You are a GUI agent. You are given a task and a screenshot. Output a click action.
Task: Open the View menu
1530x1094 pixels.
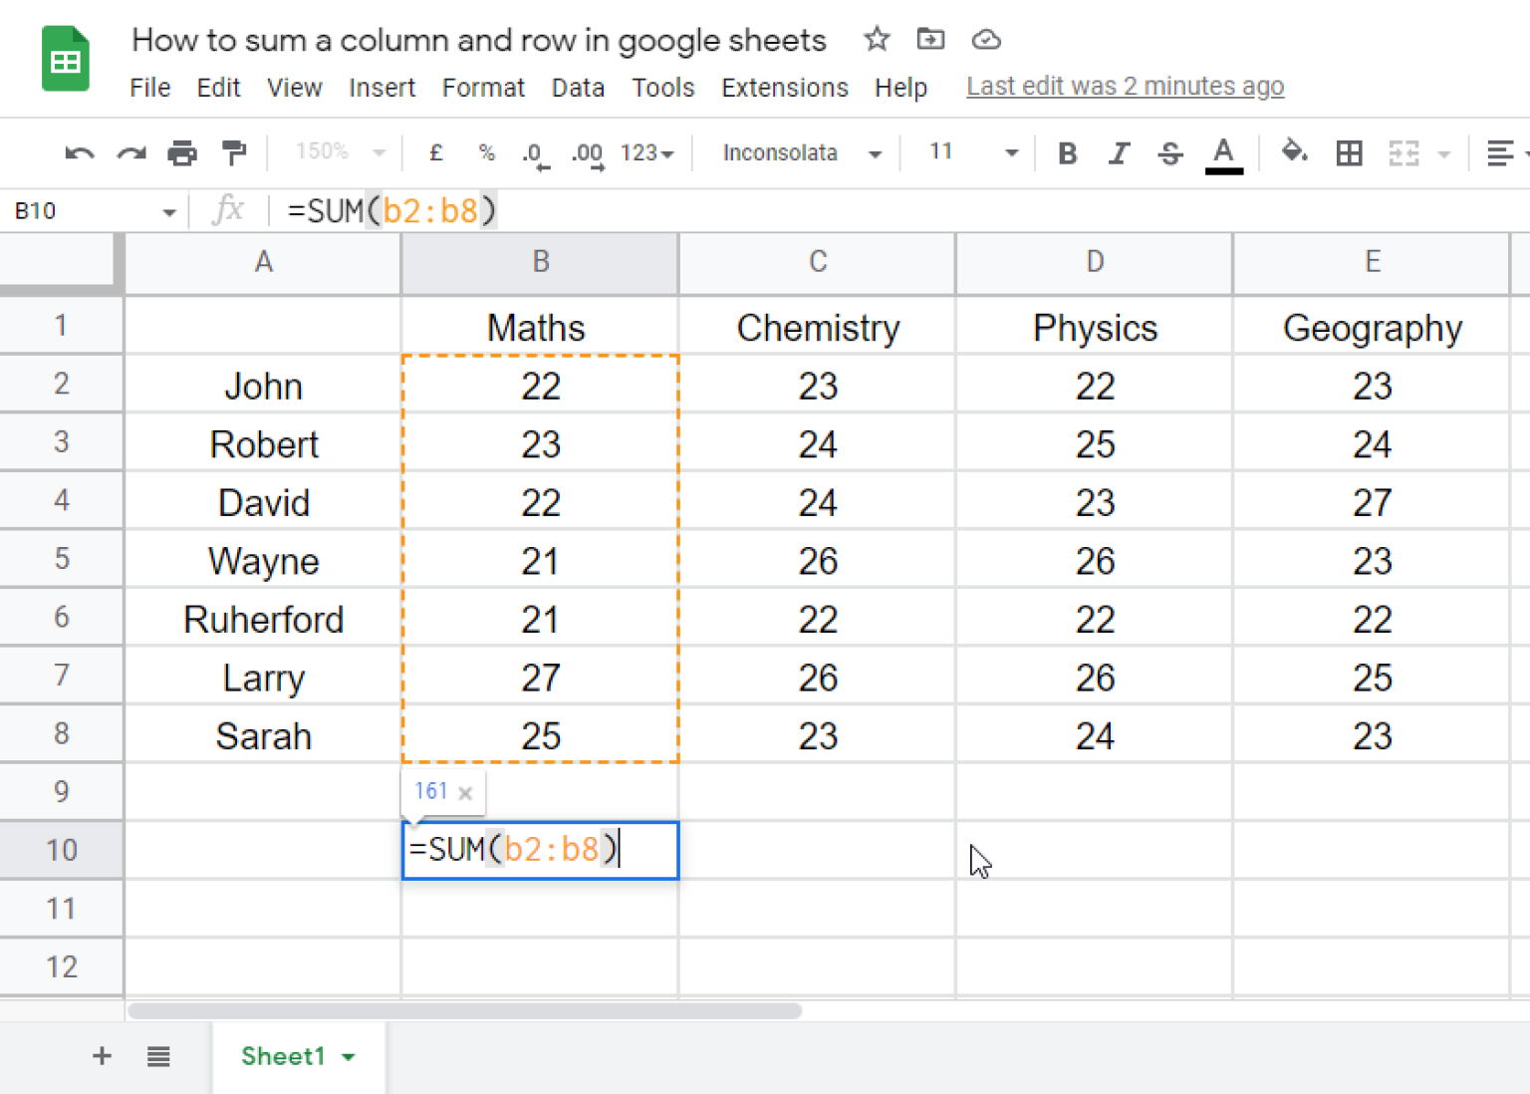294,88
